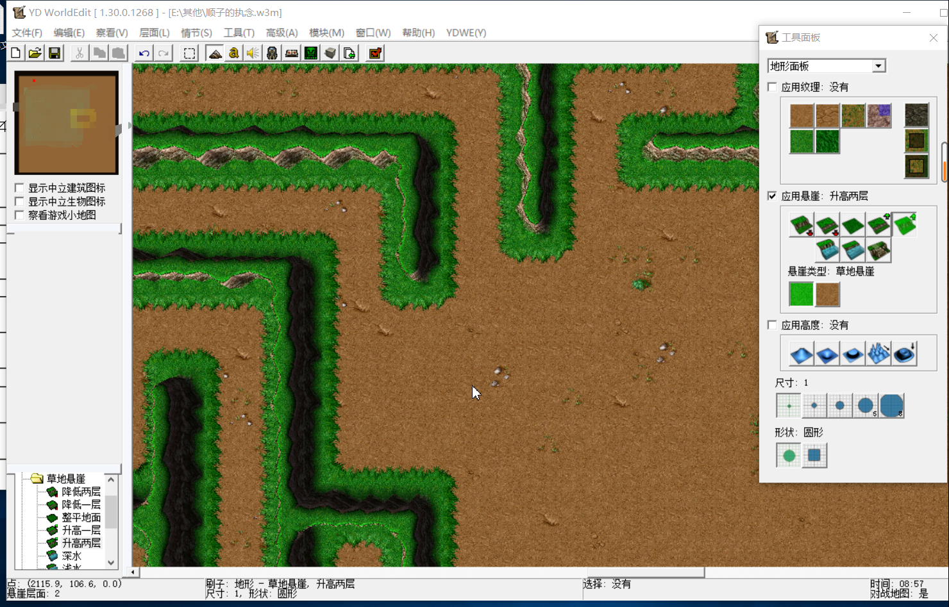Open the Terrain editor mountain icon
The width and height of the screenshot is (949, 607).
point(215,53)
